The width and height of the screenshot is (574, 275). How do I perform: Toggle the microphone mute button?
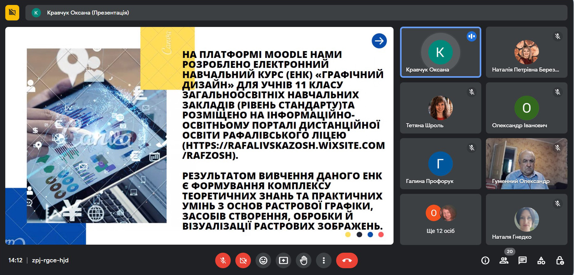click(x=223, y=260)
